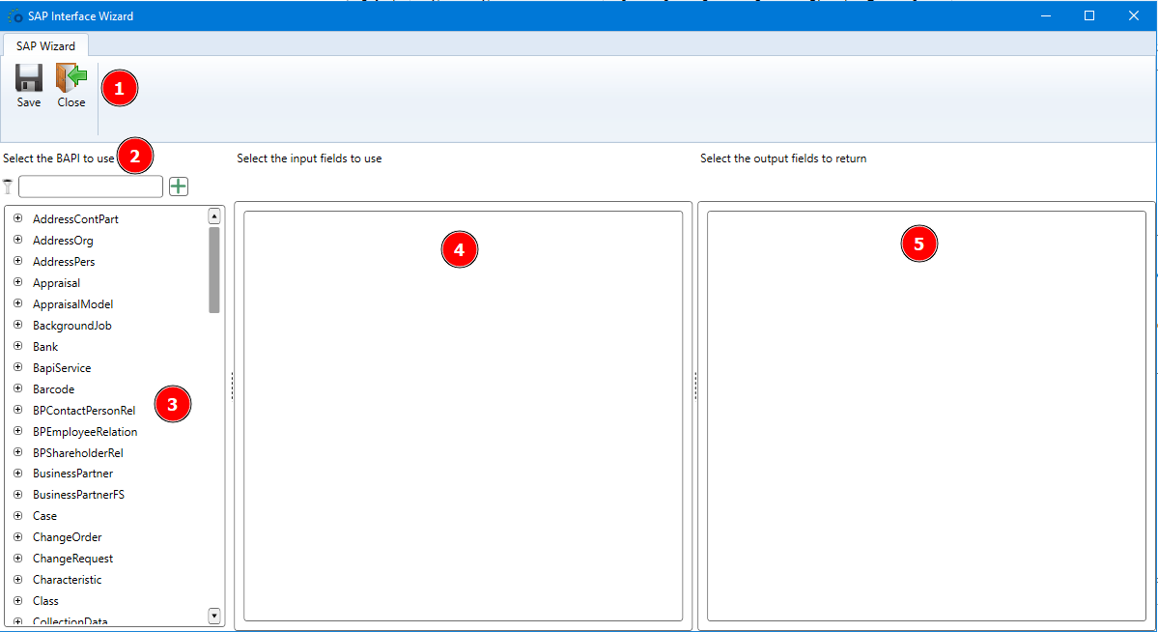Image resolution: width=1158 pixels, height=632 pixels.
Task: Click the down arrow on the BAPI list scrollbar
Action: (x=213, y=617)
